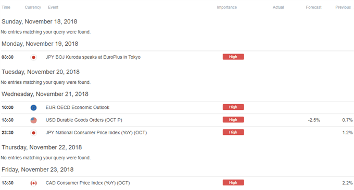Select the High badge for OECD Economic Outlook
Screen dimensions: 354x190
click(x=233, y=107)
